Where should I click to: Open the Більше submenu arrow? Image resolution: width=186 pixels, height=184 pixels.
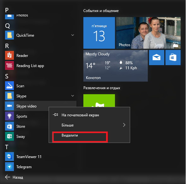(124, 125)
